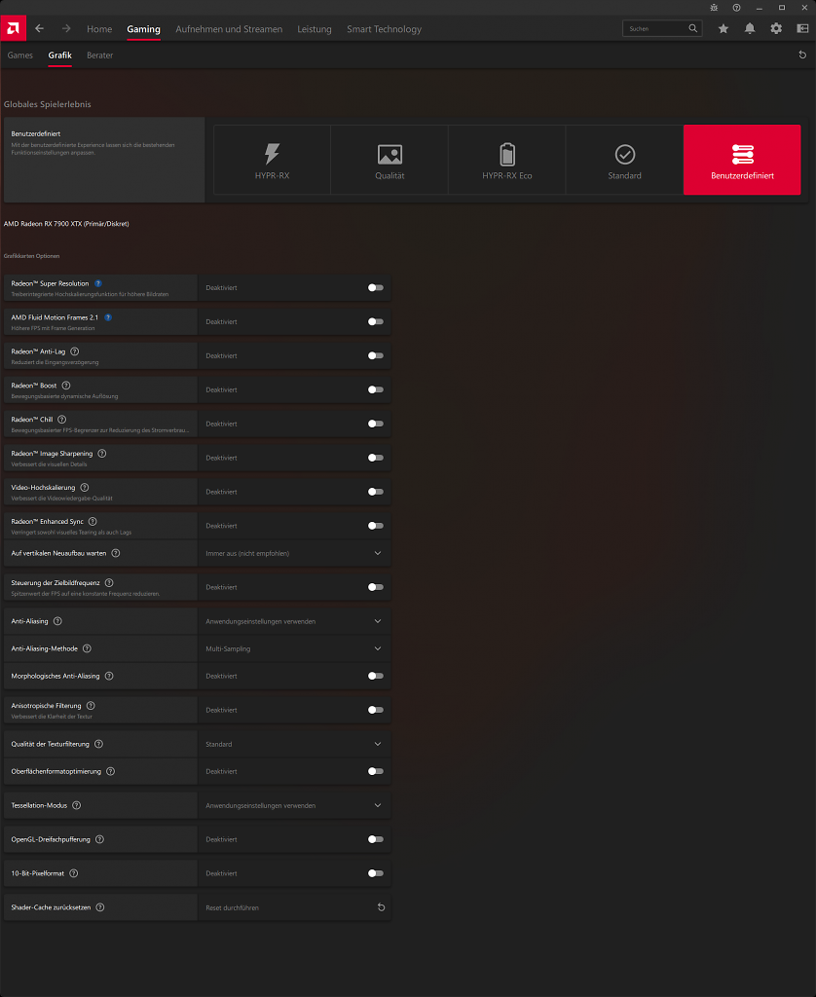Open Qualität der Texturfilterung dropdown
This screenshot has width=816, height=997.
(x=294, y=744)
